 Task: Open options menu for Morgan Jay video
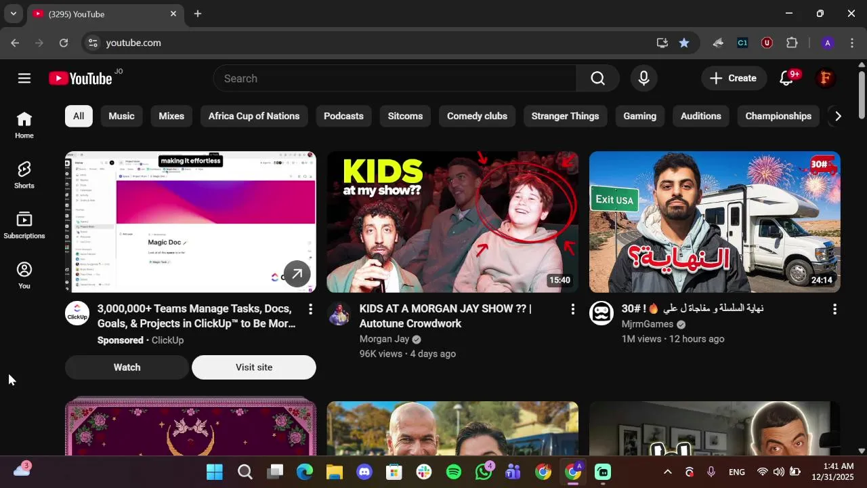coord(572,309)
